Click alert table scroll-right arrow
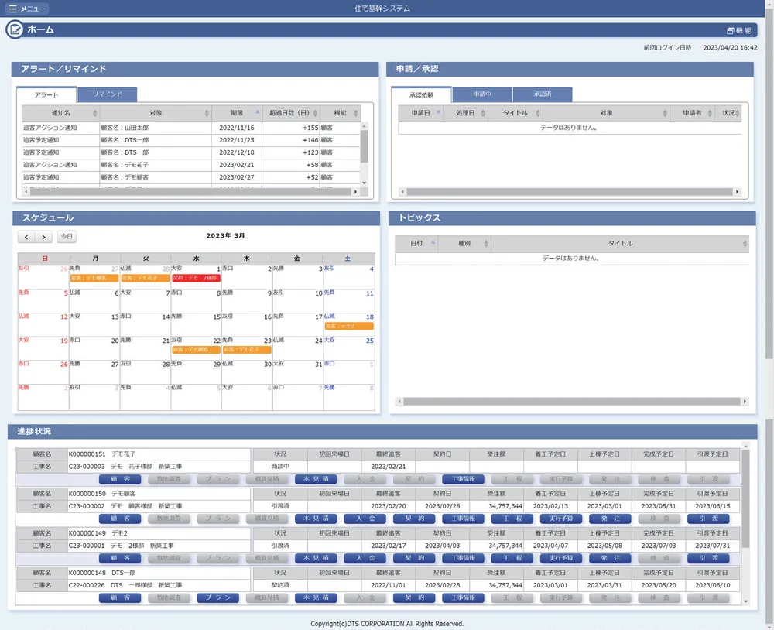 pos(355,192)
